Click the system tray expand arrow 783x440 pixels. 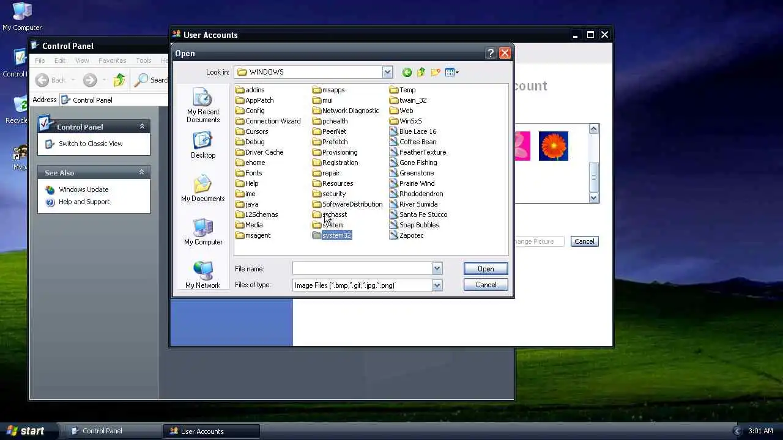pyautogui.click(x=737, y=431)
